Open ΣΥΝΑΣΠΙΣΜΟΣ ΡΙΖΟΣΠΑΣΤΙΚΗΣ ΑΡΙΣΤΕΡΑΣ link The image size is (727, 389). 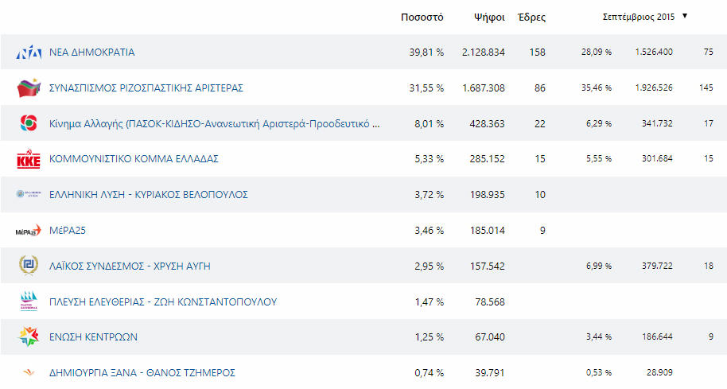point(146,88)
